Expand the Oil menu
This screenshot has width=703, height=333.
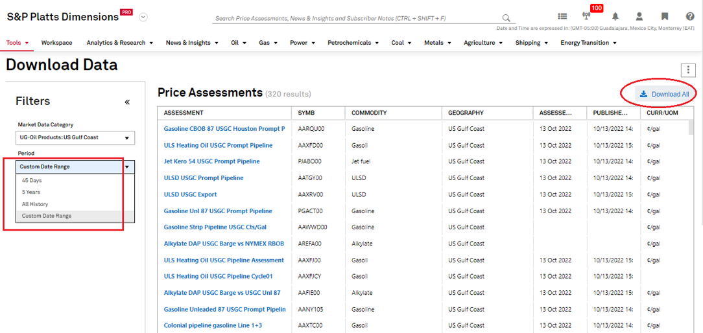pos(239,43)
